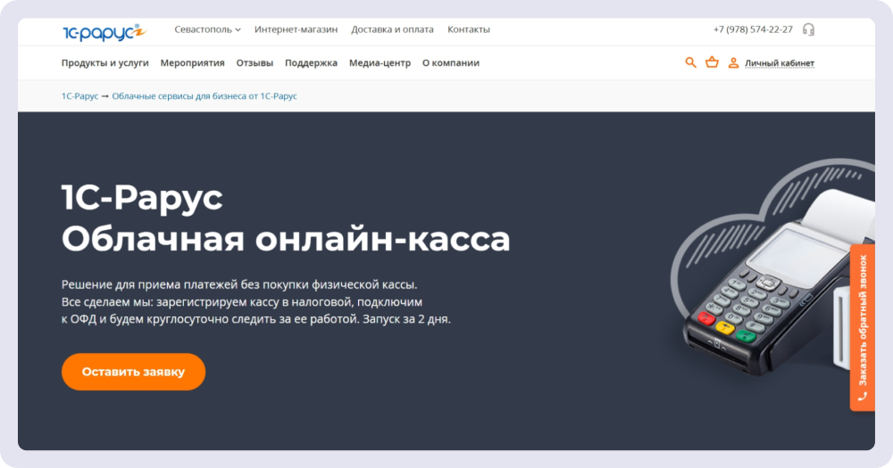Image resolution: width=893 pixels, height=468 pixels.
Task: Click the Решение для приема платежей paragraph
Action: (x=255, y=301)
